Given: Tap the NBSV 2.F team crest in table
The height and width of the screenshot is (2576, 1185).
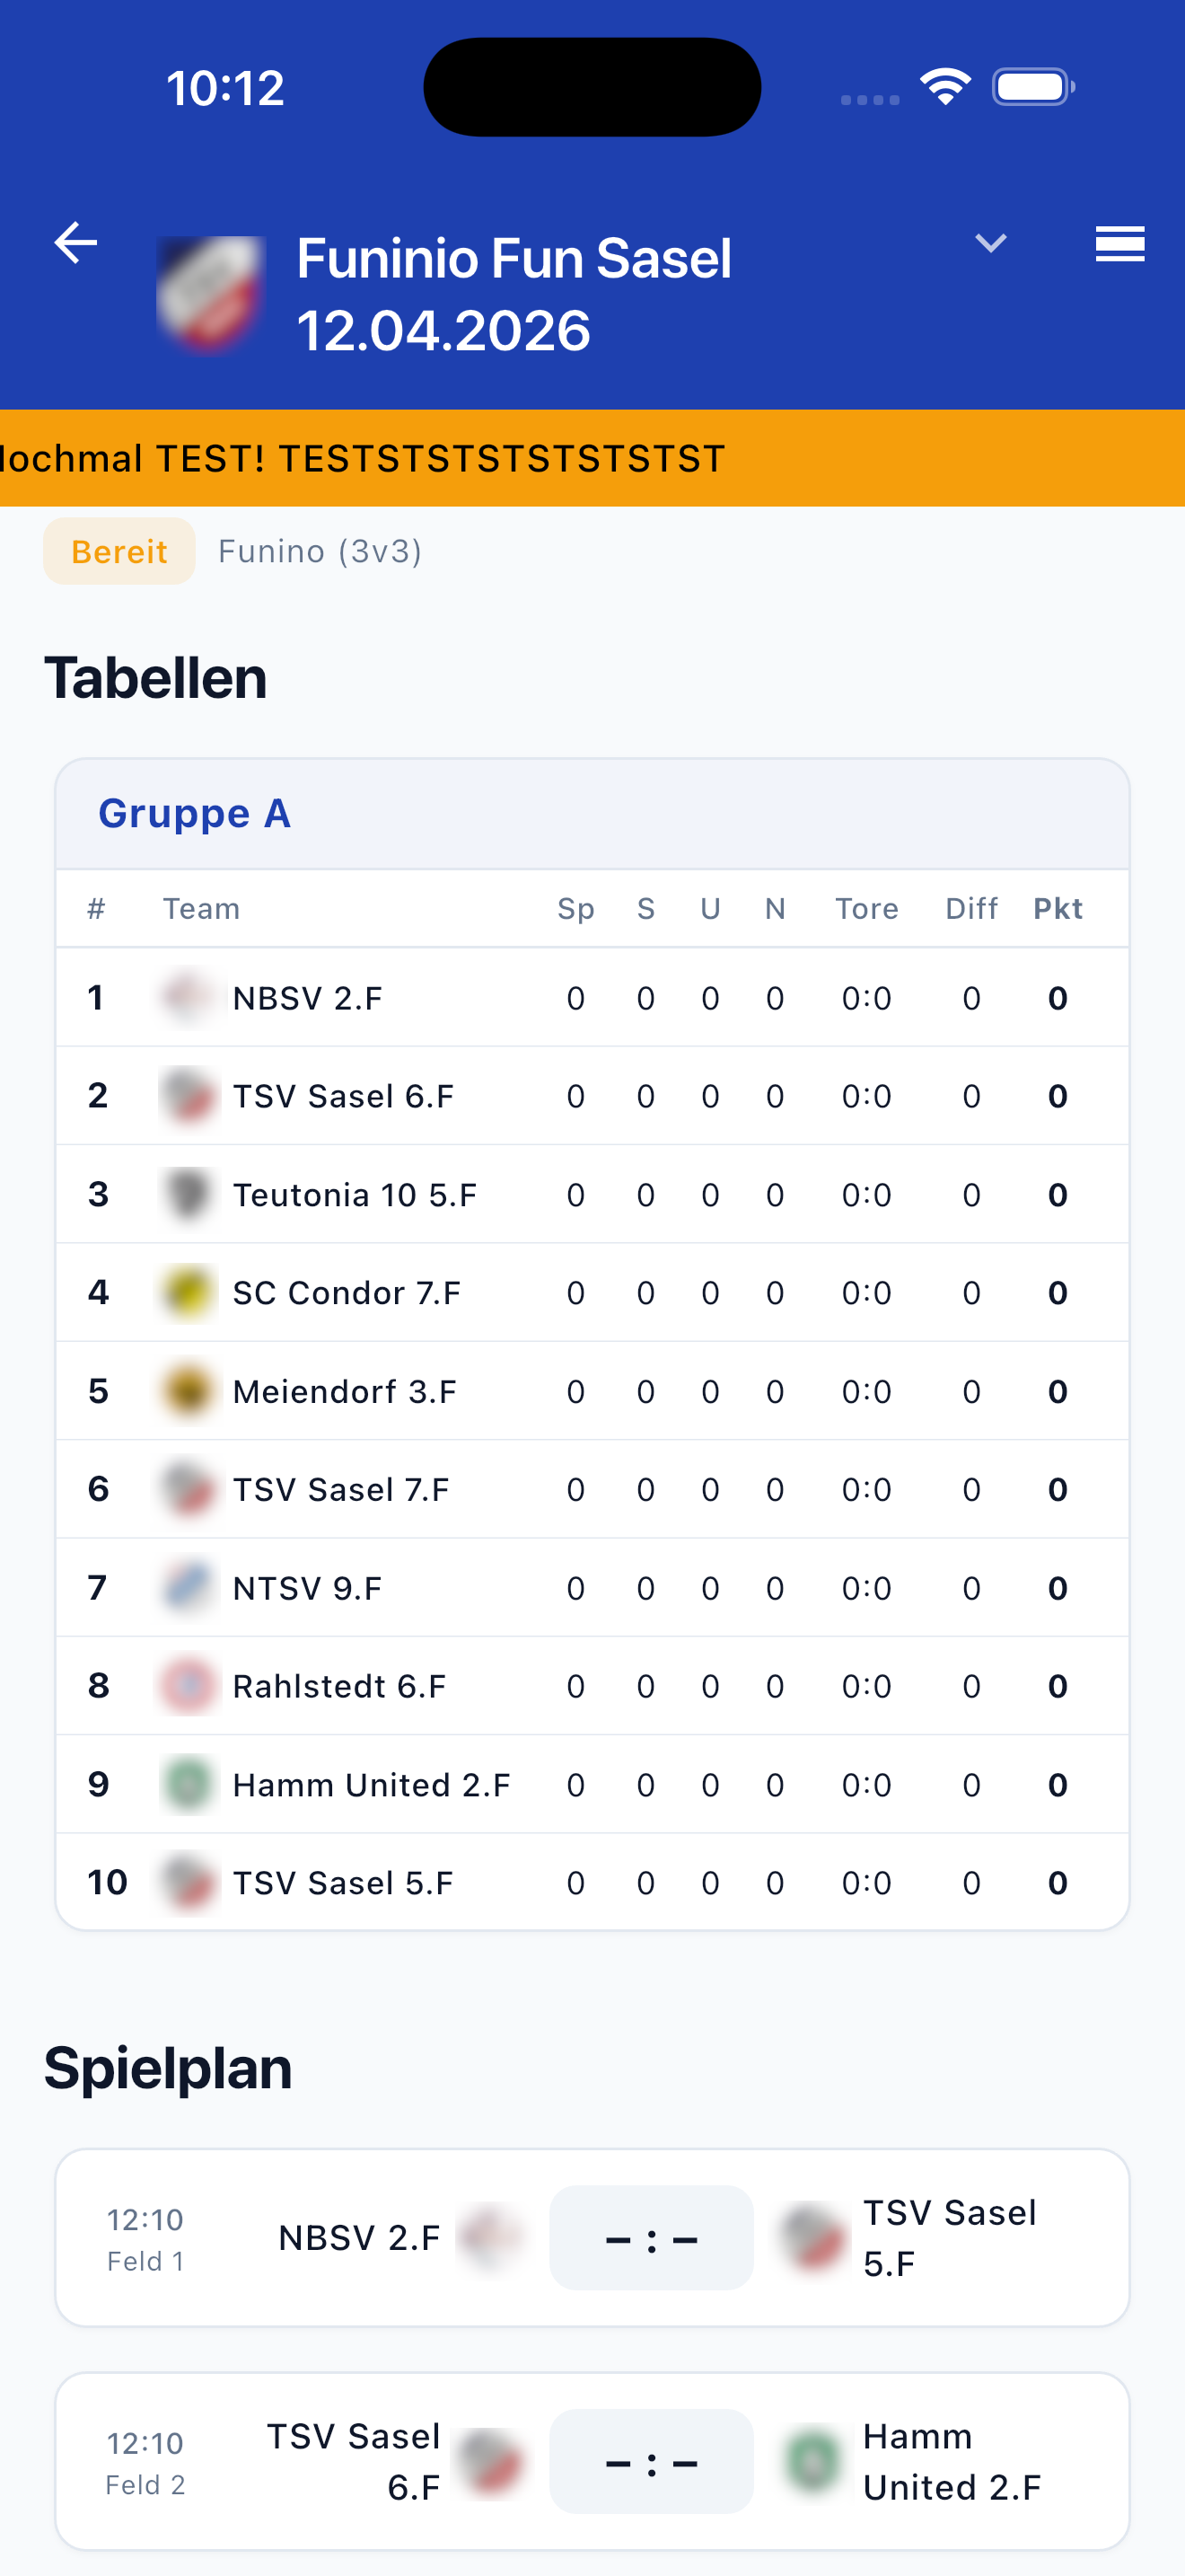Looking at the screenshot, I should [188, 998].
